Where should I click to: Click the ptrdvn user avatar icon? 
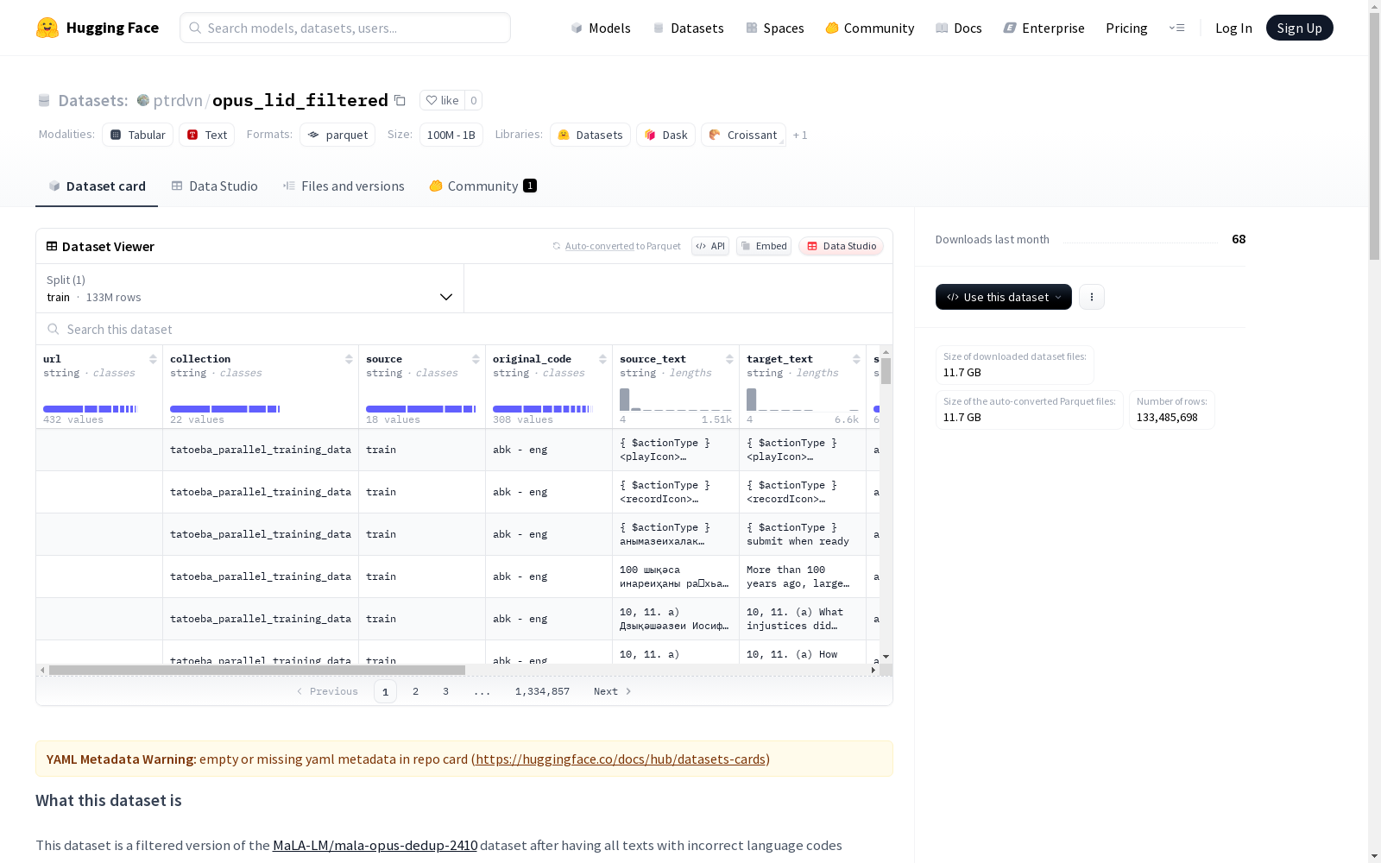tap(143, 100)
